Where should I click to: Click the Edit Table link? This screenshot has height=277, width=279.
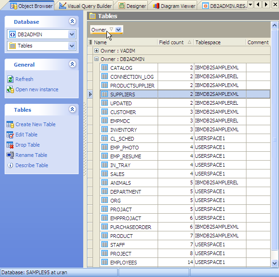(27, 135)
